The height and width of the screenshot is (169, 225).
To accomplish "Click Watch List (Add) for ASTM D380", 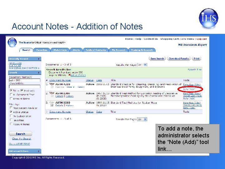I will pos(192,105).
